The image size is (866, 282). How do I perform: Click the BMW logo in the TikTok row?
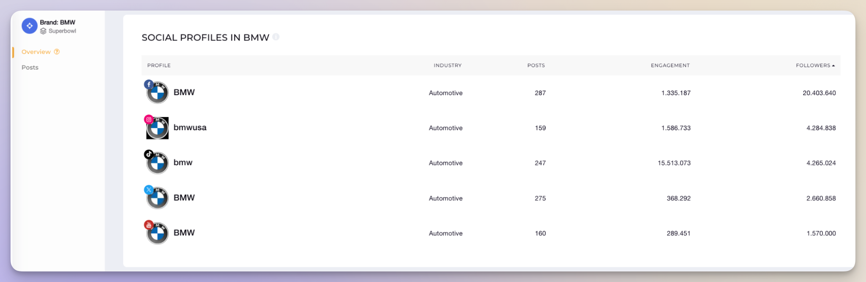coord(158,163)
